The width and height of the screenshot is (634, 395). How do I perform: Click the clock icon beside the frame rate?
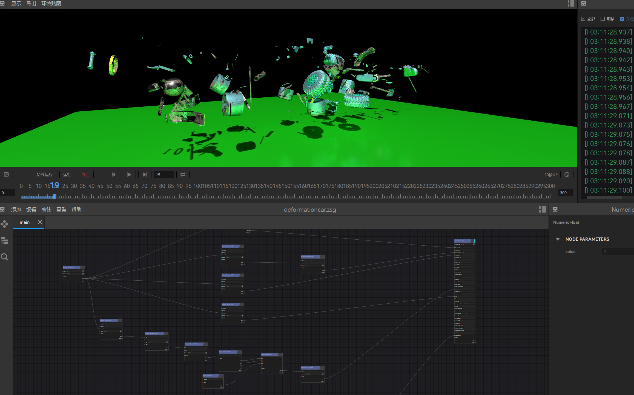point(567,175)
